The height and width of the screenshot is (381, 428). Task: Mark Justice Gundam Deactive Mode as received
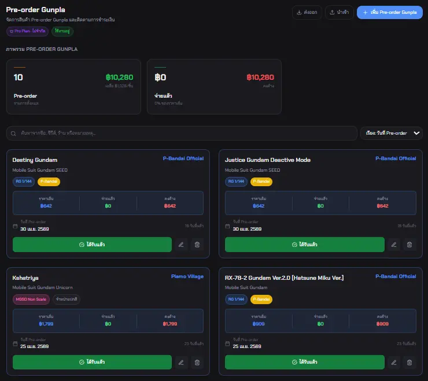pyautogui.click(x=305, y=245)
